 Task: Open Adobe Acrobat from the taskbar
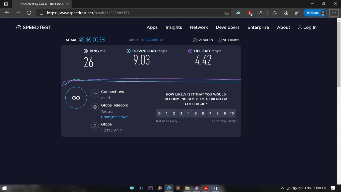click(206, 188)
